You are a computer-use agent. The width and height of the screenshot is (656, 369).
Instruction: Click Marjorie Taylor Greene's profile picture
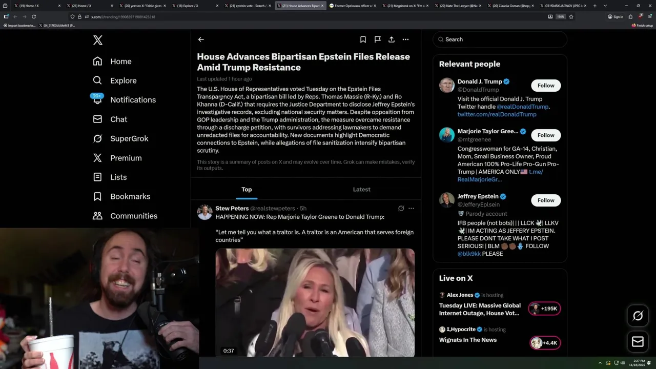click(446, 135)
